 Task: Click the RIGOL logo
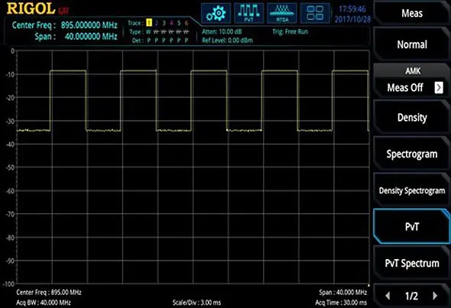(x=31, y=8)
